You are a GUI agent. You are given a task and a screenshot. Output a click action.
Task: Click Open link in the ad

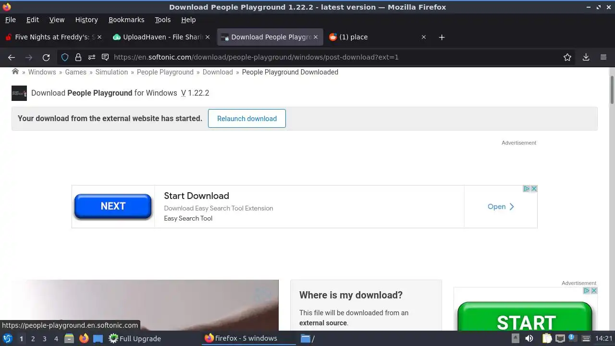(x=501, y=207)
